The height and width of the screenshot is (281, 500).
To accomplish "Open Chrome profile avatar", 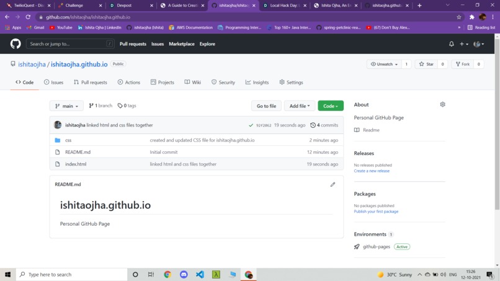I will [483, 17].
